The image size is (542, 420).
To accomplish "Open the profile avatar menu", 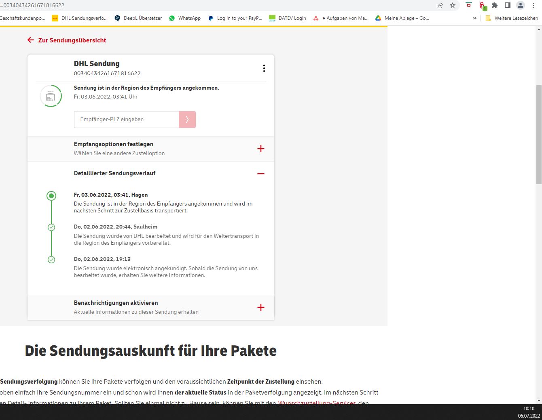I will click(521, 5).
